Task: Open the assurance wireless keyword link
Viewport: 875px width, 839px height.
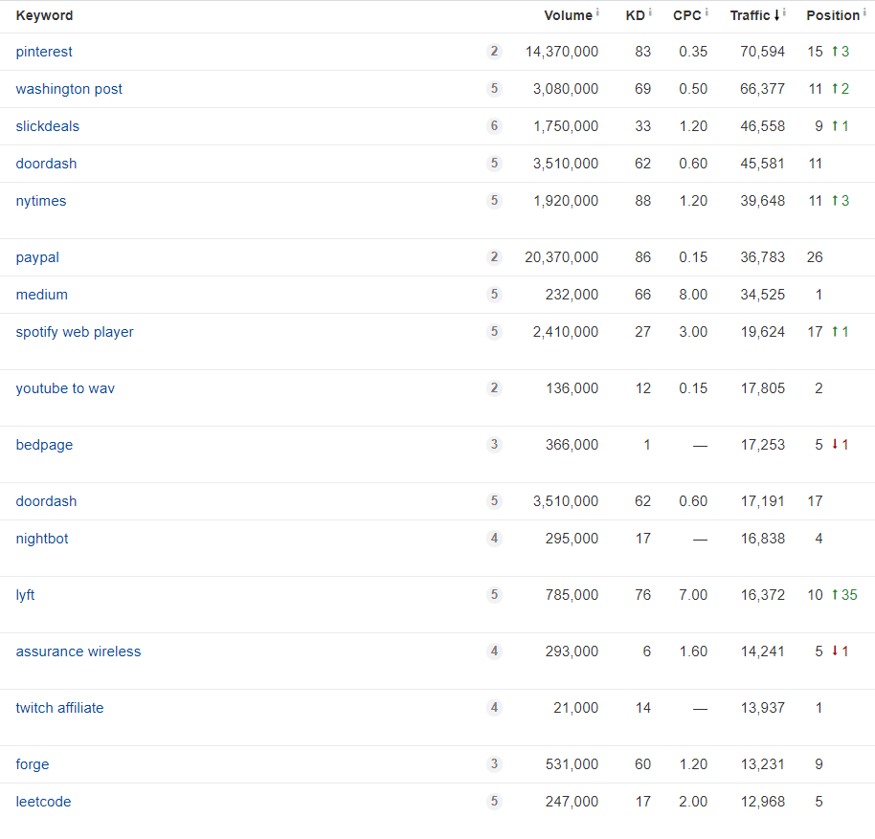Action: coord(79,651)
